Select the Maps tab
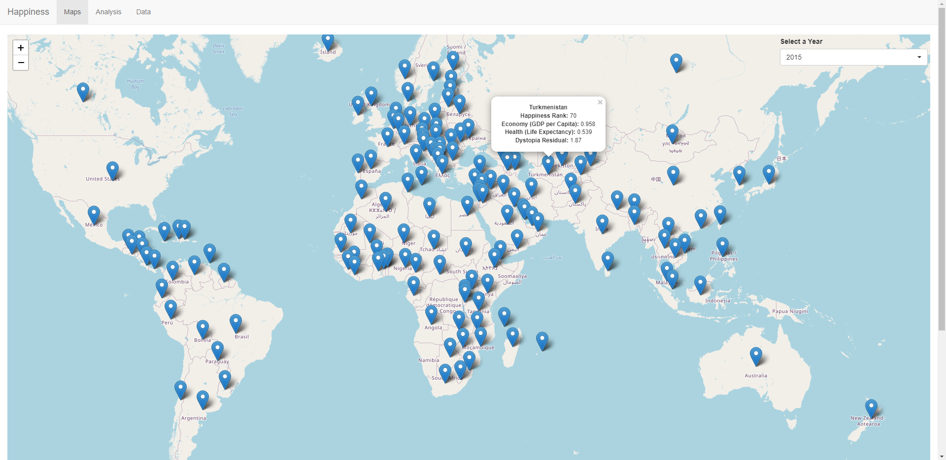 pyautogui.click(x=72, y=12)
